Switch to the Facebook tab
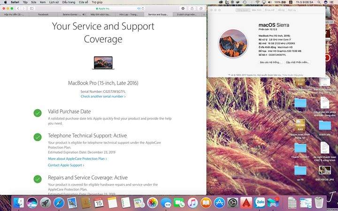 [43, 15]
